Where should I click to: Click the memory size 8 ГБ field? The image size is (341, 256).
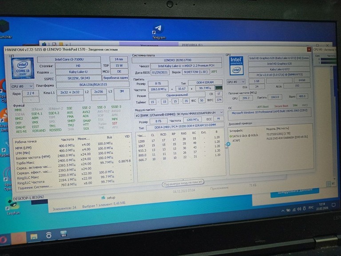158,84
